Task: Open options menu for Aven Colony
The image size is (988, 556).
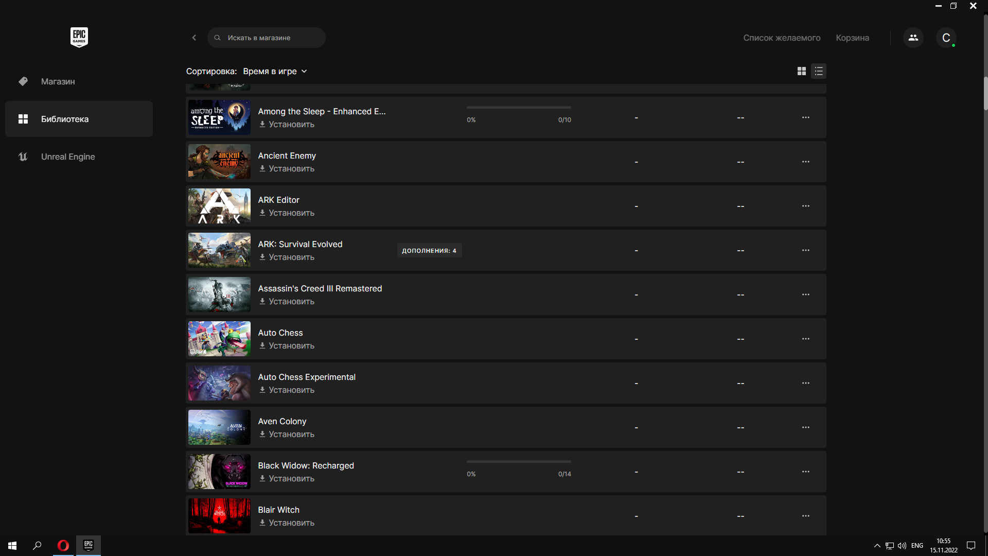Action: [x=805, y=427]
